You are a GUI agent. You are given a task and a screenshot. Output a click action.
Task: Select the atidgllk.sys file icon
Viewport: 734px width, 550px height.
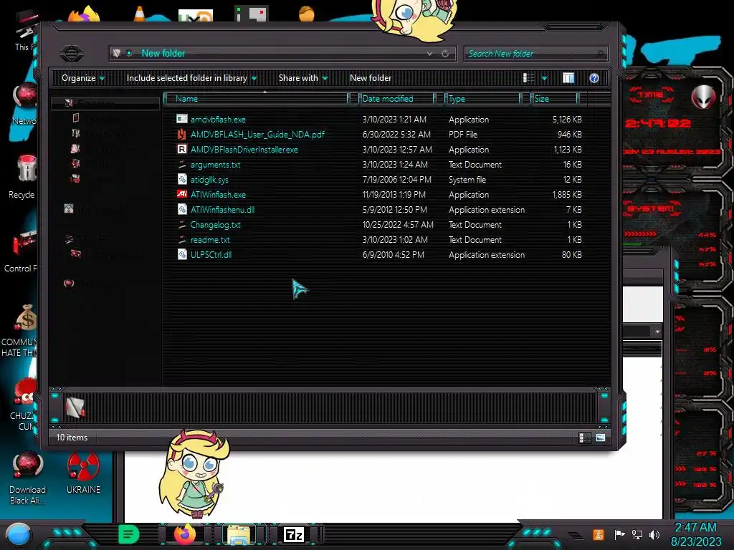coord(182,179)
